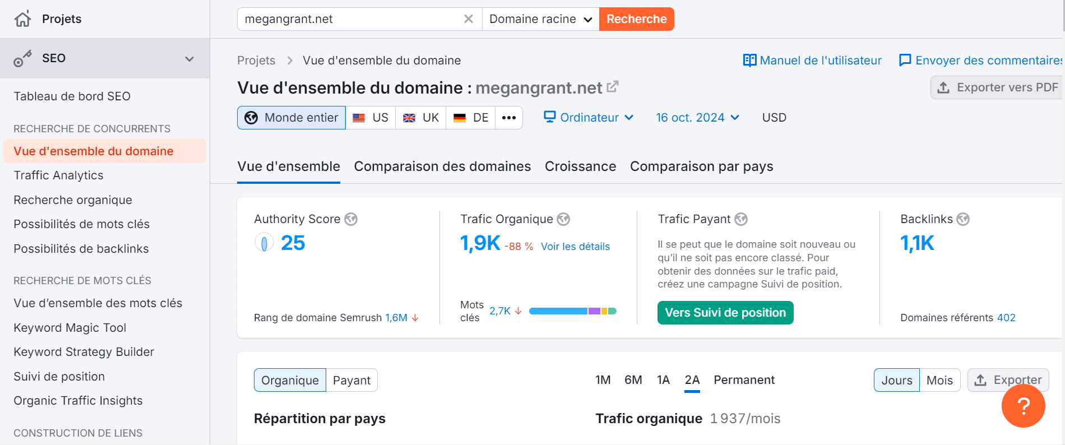The width and height of the screenshot is (1065, 445).
Task: Open Traffic Analytics in sidebar
Action: click(x=59, y=175)
